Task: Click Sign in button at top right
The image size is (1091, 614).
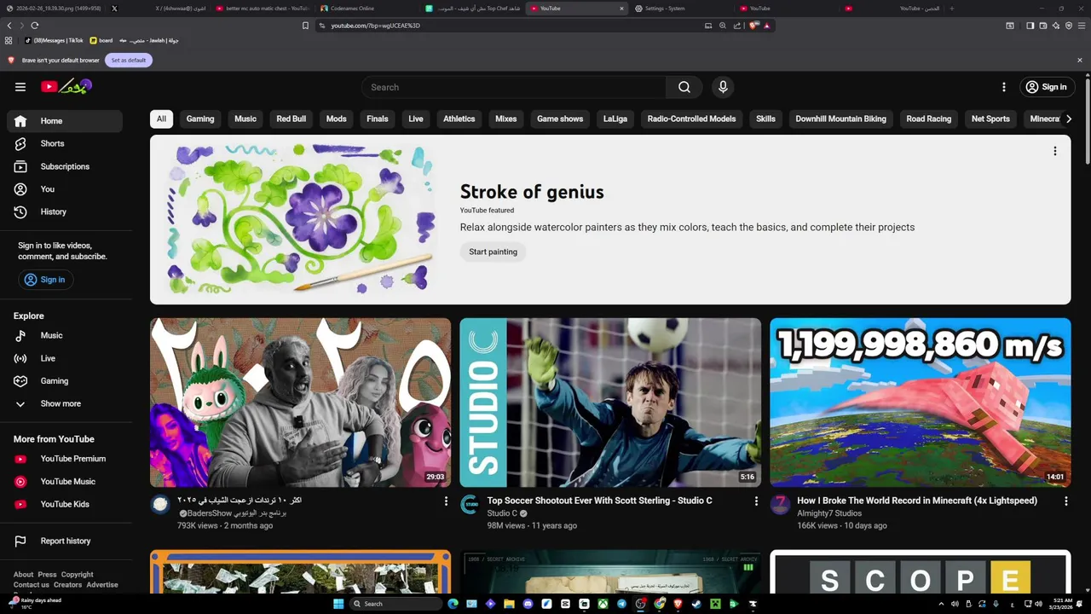Action: (1048, 87)
